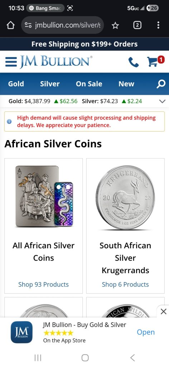The image size is (169, 368).
Task: Bookmark page with star icon
Action: pos(115,26)
